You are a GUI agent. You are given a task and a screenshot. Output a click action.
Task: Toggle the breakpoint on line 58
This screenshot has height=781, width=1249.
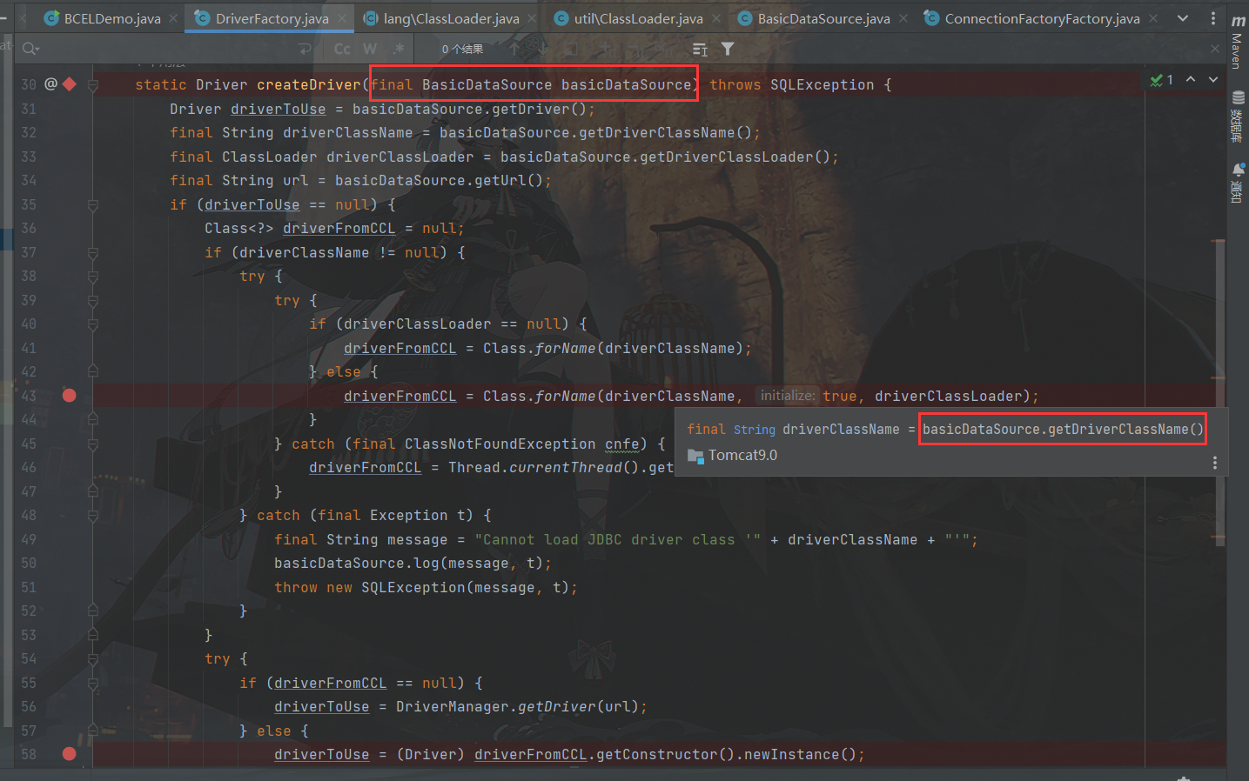(70, 754)
